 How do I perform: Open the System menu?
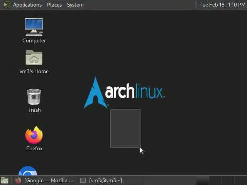75,5
